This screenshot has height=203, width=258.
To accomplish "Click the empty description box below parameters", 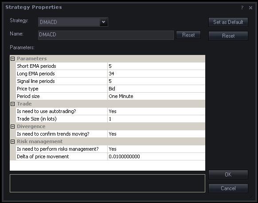I will (x=107, y=183).
